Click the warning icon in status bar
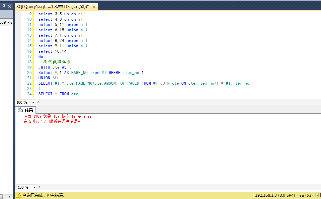This screenshot has width=321, height=199. coord(19,196)
